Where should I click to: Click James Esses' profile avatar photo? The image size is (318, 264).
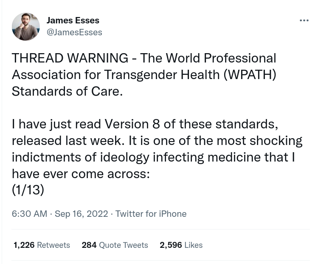[25, 26]
